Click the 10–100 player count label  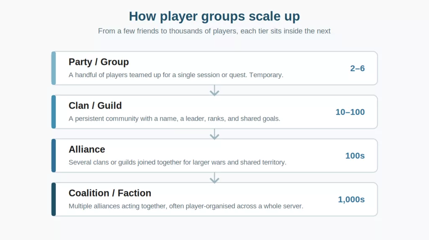(x=350, y=112)
